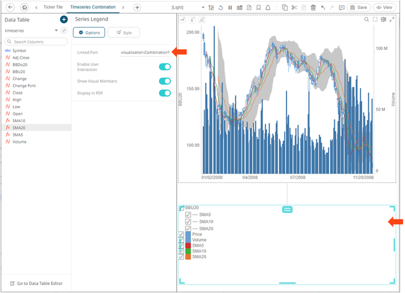Open the notification bell icon
This screenshot has width=405, height=293.
coord(267,8)
